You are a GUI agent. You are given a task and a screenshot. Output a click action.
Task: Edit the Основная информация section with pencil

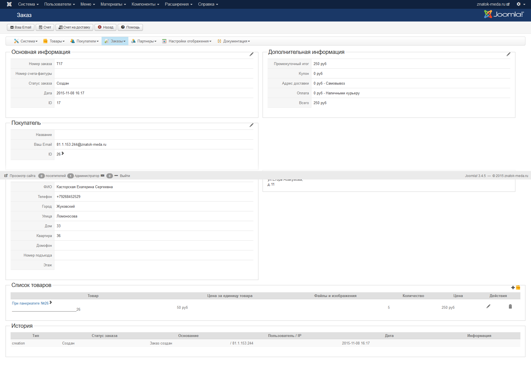[x=251, y=54]
